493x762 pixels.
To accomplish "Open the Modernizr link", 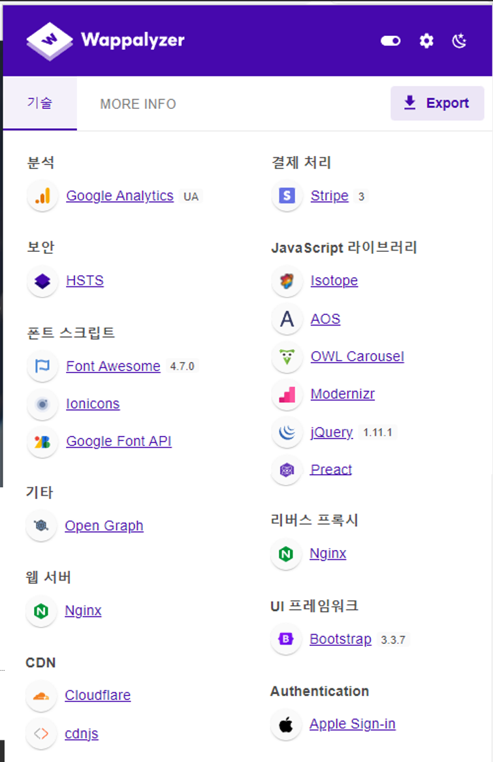I will [x=343, y=393].
